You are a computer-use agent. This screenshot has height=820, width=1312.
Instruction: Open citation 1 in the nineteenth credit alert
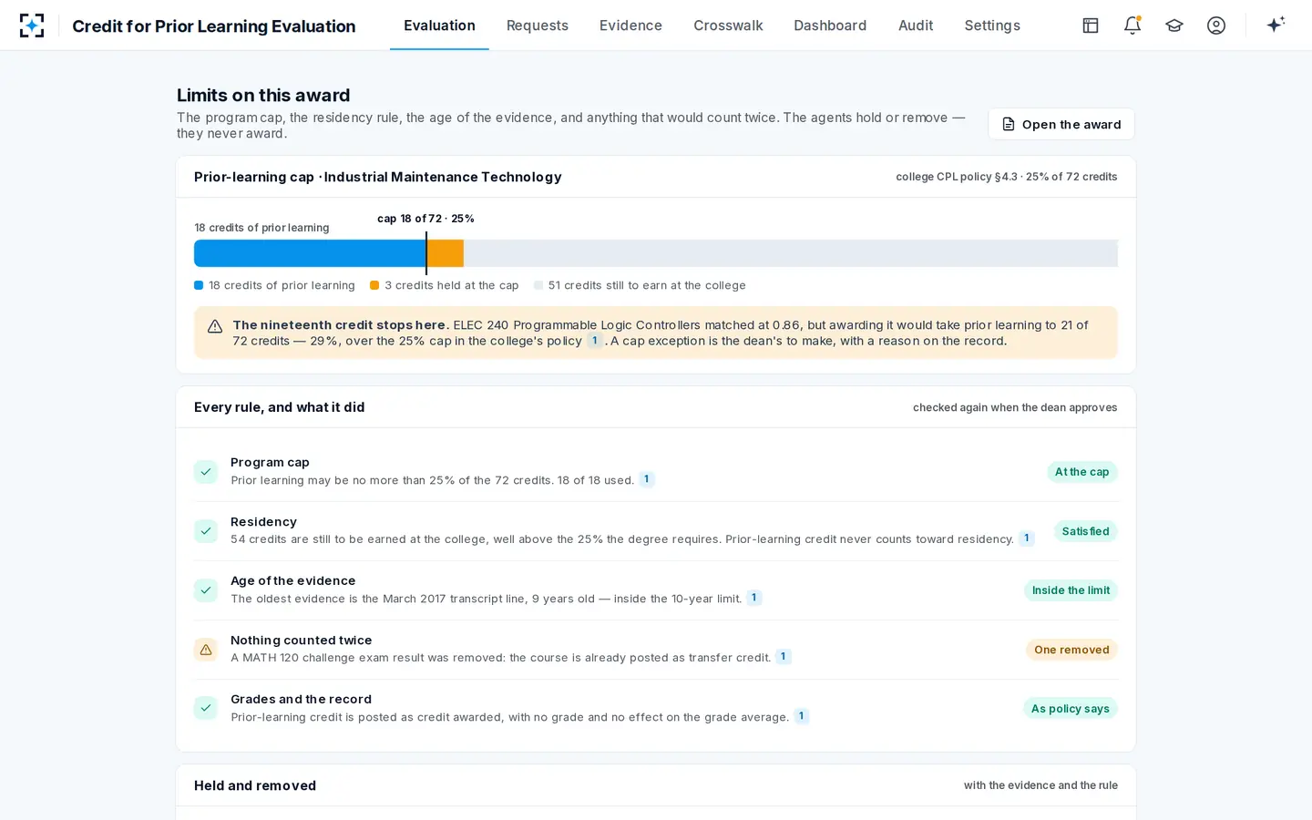595,341
